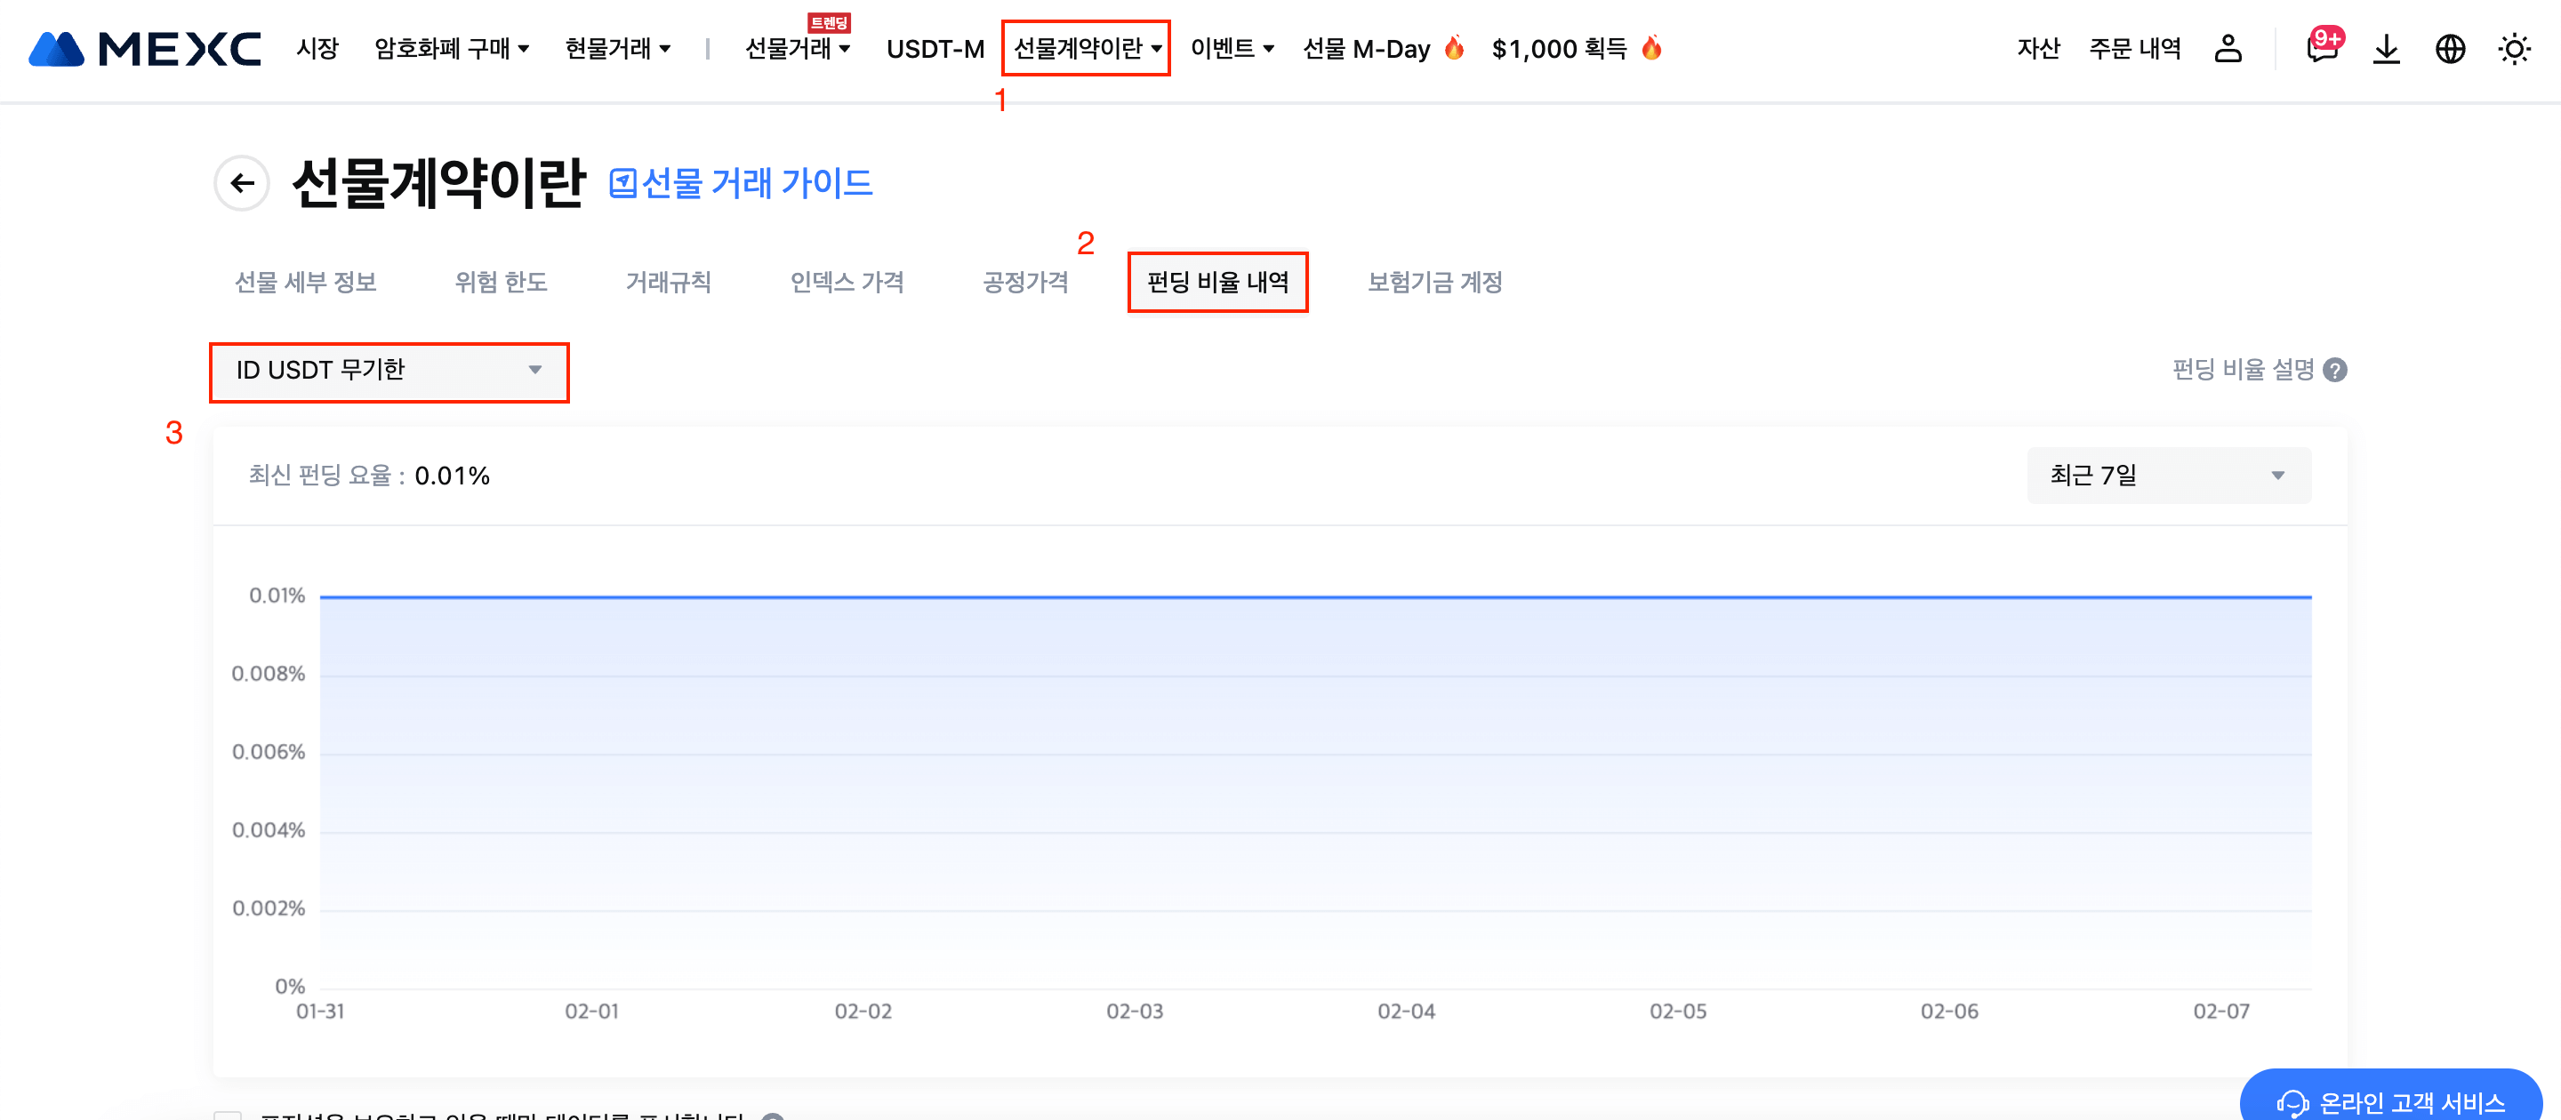
Task: Click the MEXC logo
Action: [145, 48]
